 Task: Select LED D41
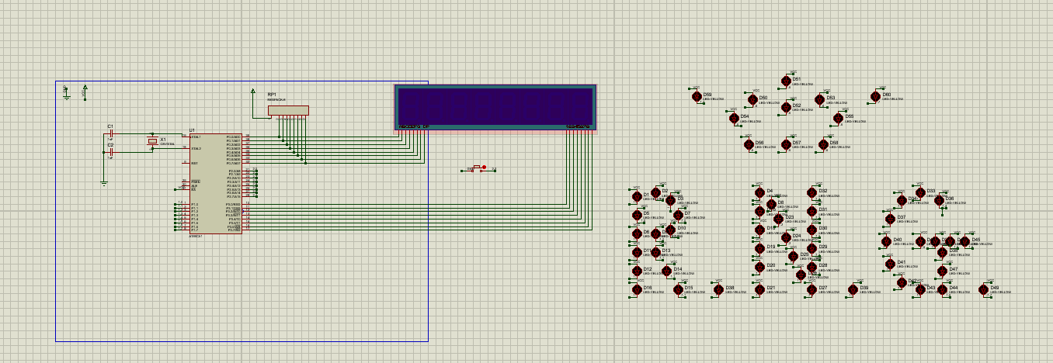(890, 264)
